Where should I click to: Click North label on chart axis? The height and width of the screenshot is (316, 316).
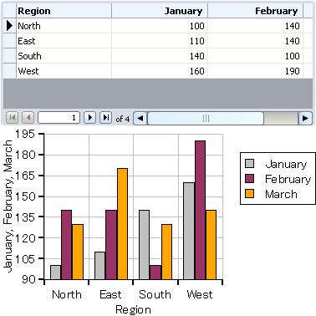(x=67, y=294)
